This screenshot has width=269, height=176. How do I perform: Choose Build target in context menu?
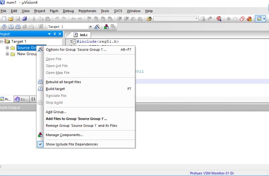(86, 89)
